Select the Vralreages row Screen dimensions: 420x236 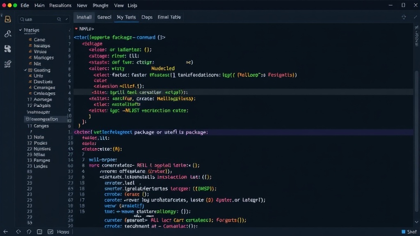(38, 112)
